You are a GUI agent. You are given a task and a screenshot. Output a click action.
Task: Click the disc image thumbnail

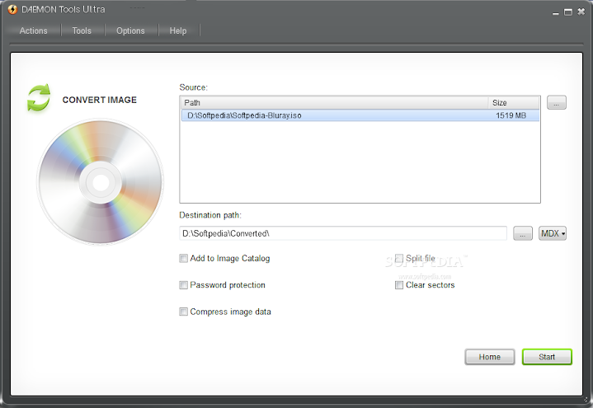point(101,182)
